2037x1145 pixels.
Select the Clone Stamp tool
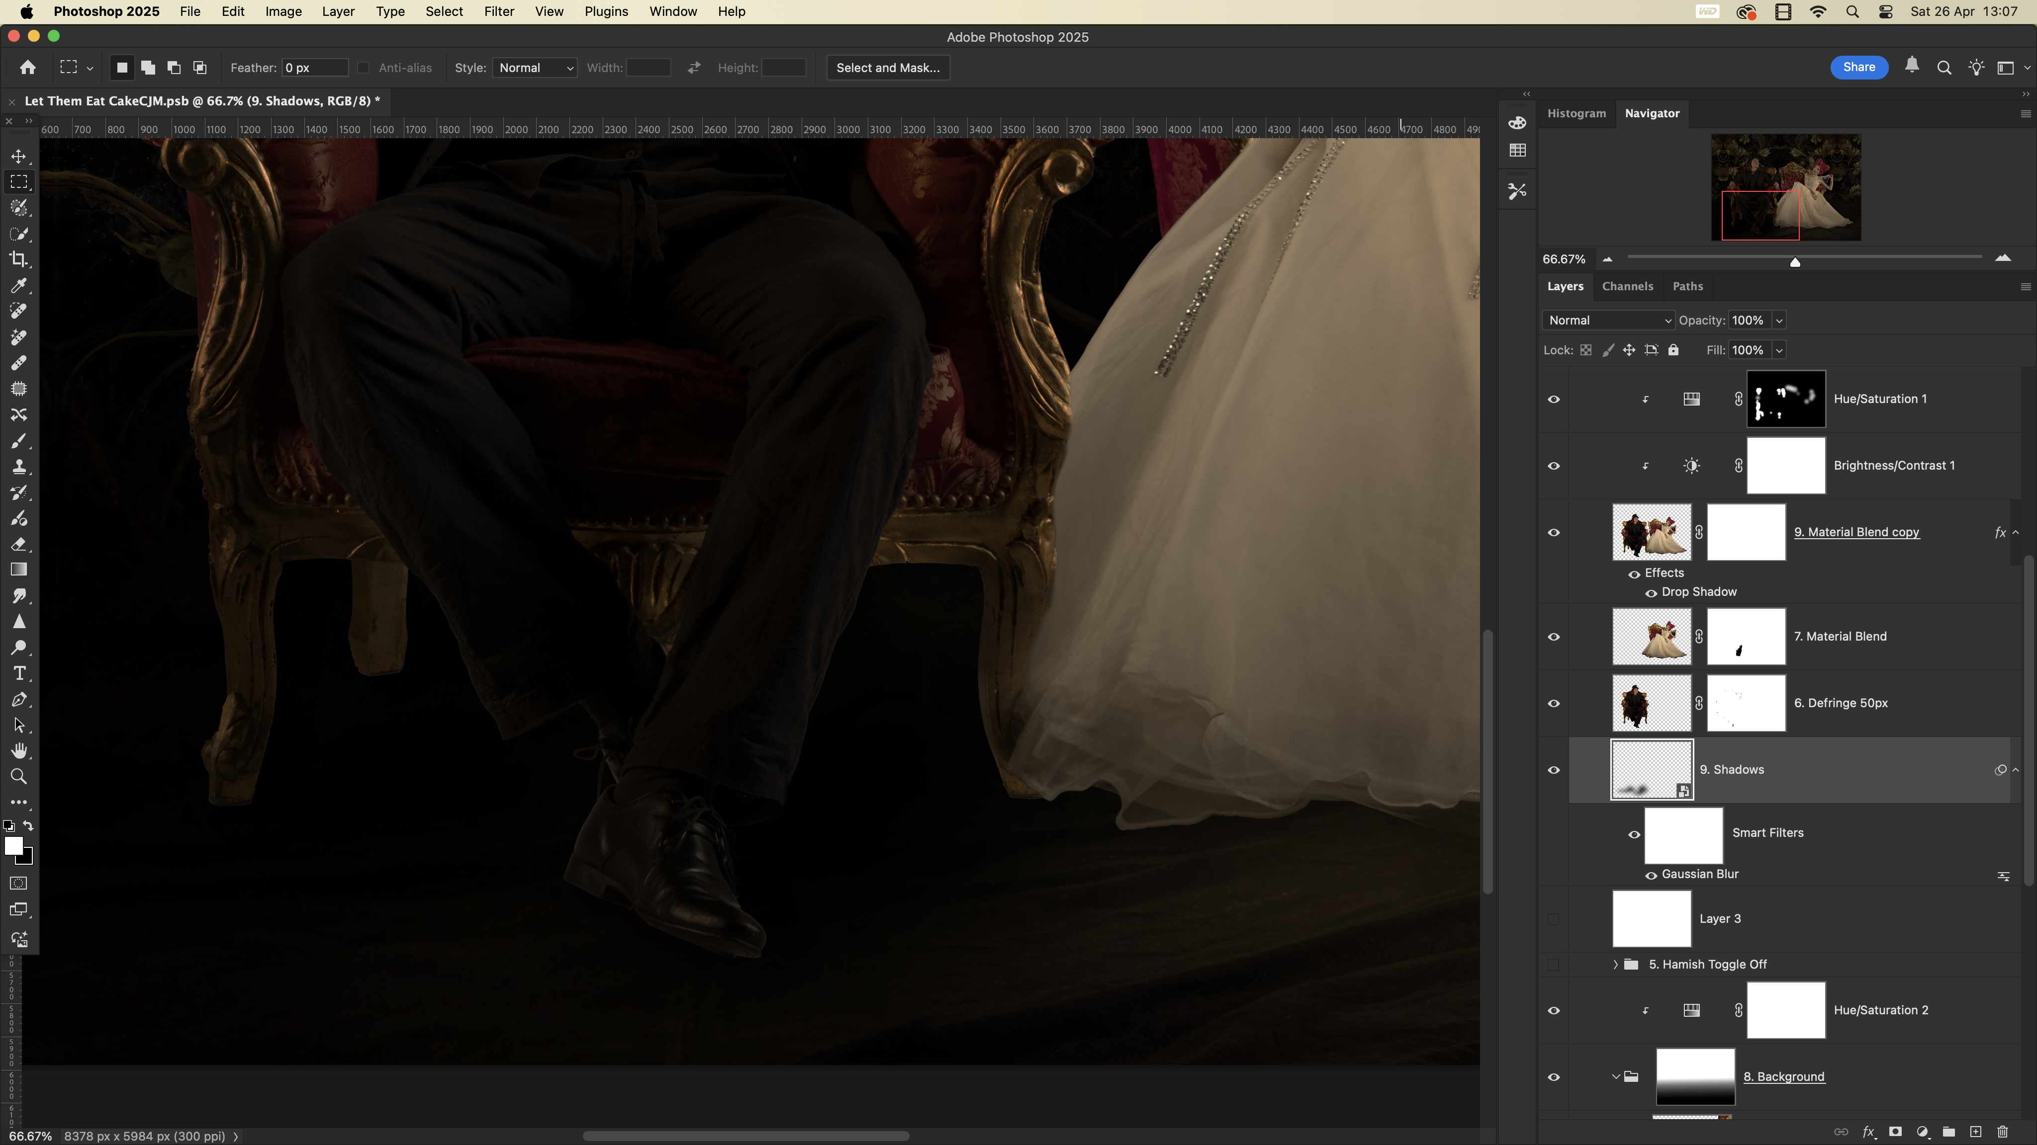coord(19,466)
